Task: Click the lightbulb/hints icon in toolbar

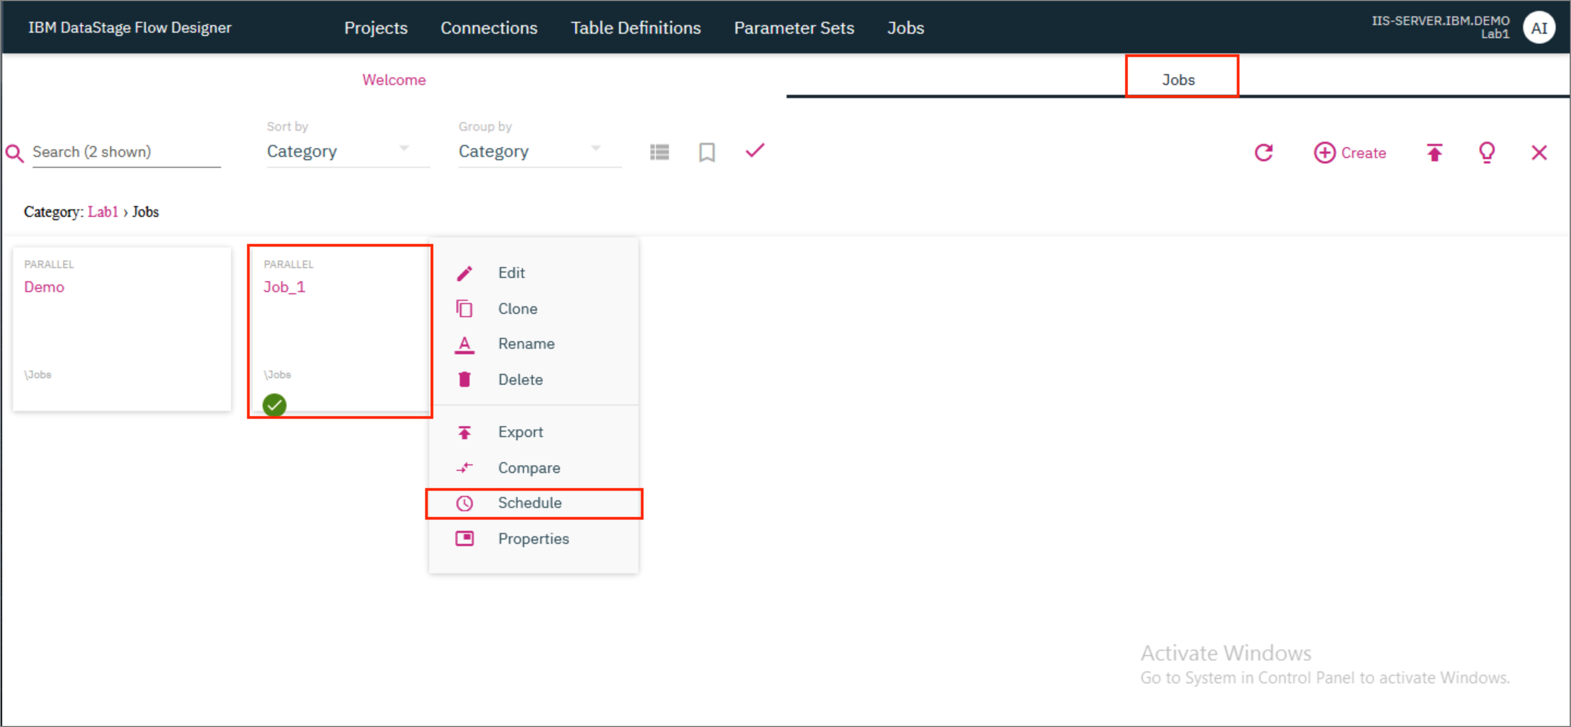Action: 1486,153
